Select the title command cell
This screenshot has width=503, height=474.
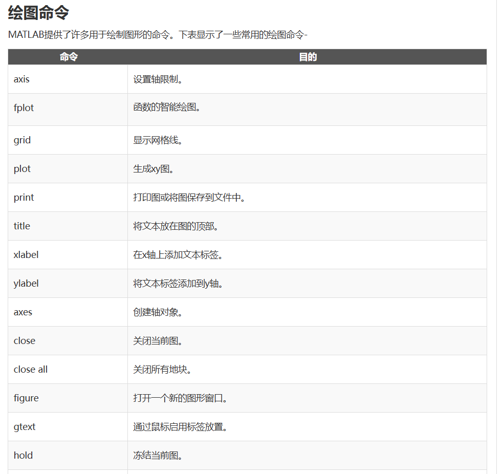[x=68, y=226]
